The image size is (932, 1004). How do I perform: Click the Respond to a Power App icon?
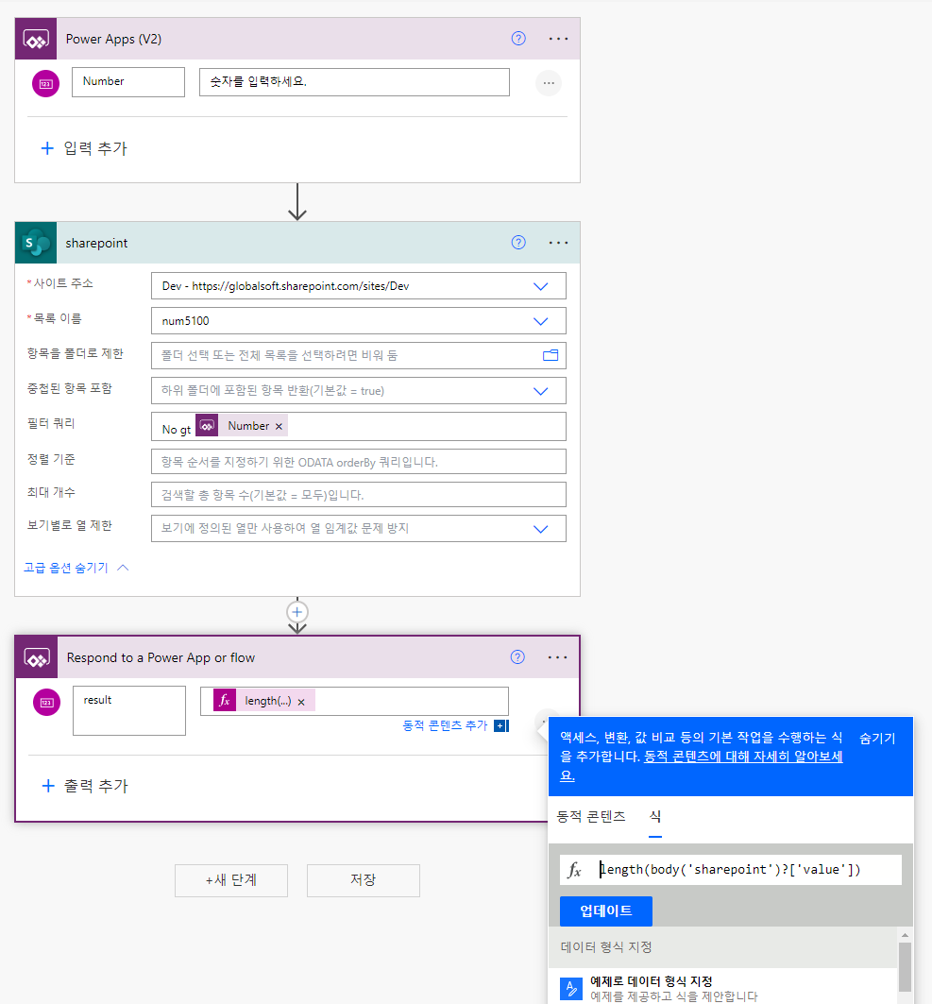pyautogui.click(x=37, y=657)
